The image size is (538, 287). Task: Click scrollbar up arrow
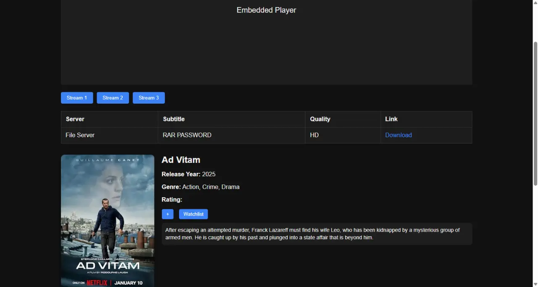535,3
